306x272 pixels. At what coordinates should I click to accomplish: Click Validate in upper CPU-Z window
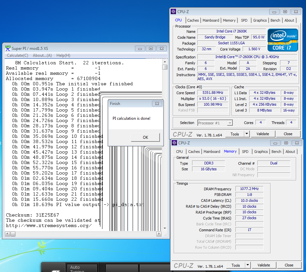(x=263, y=134)
